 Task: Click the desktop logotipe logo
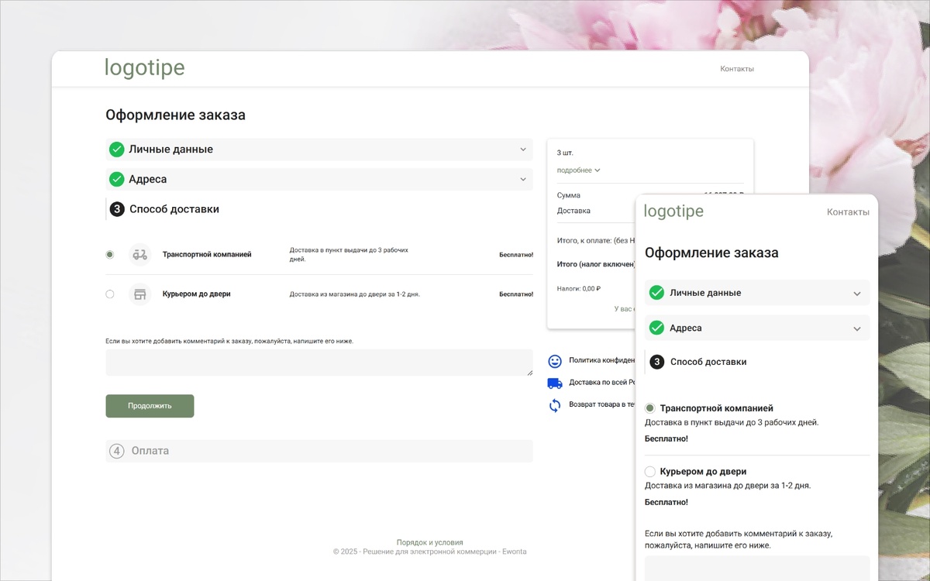145,69
